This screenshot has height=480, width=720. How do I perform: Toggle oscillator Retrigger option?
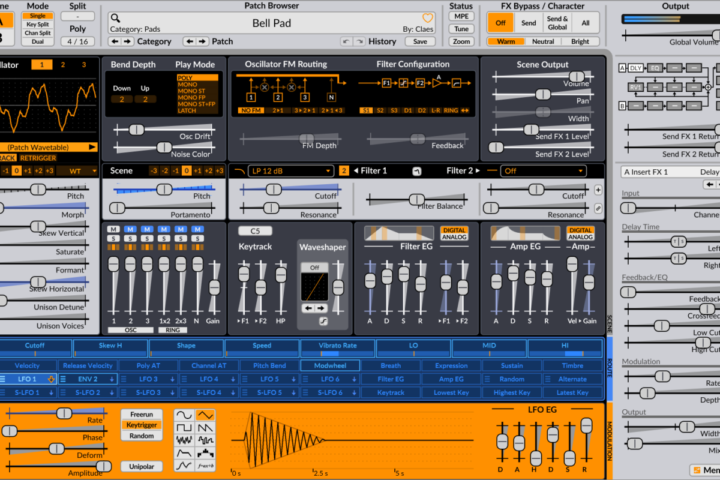pyautogui.click(x=38, y=158)
